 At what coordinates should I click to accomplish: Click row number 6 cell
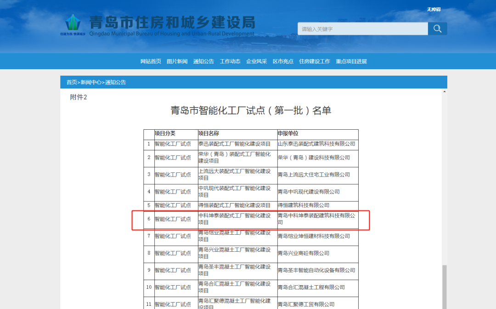click(x=149, y=219)
